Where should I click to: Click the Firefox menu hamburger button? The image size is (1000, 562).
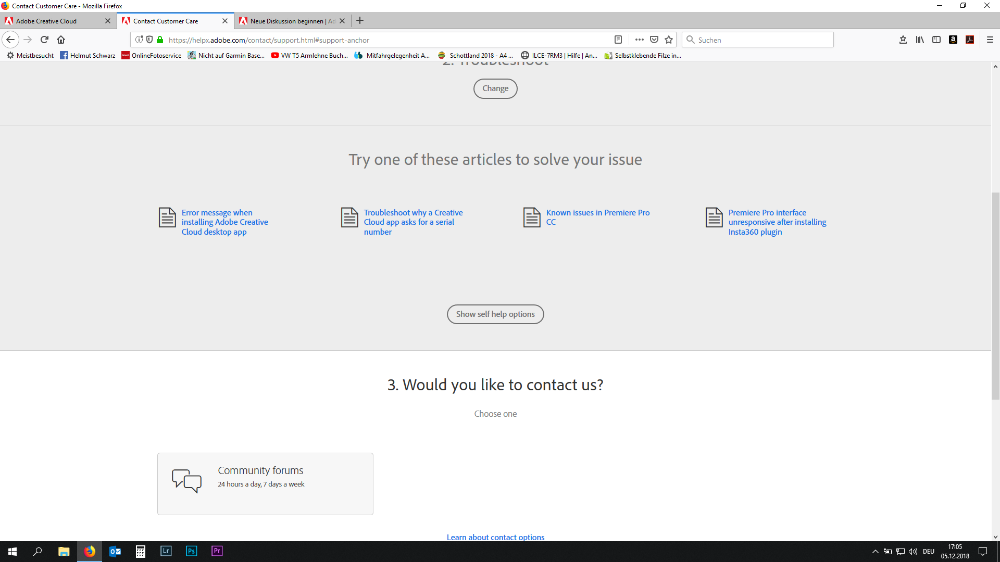tap(990, 40)
